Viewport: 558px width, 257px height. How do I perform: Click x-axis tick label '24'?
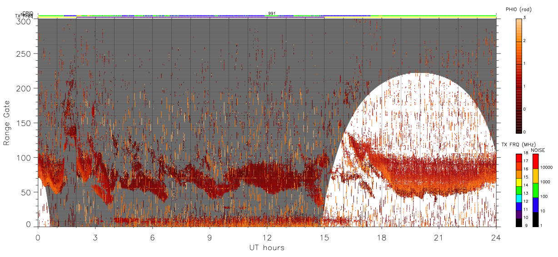click(496, 237)
